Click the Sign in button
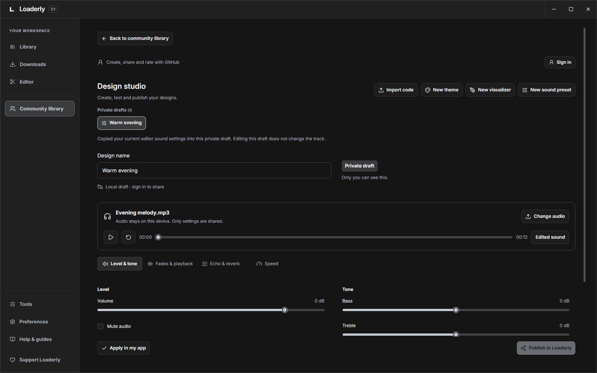The width and height of the screenshot is (597, 373). [x=560, y=62]
